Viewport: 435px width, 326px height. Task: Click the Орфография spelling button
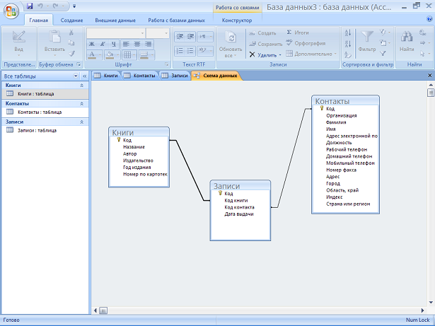click(x=306, y=43)
